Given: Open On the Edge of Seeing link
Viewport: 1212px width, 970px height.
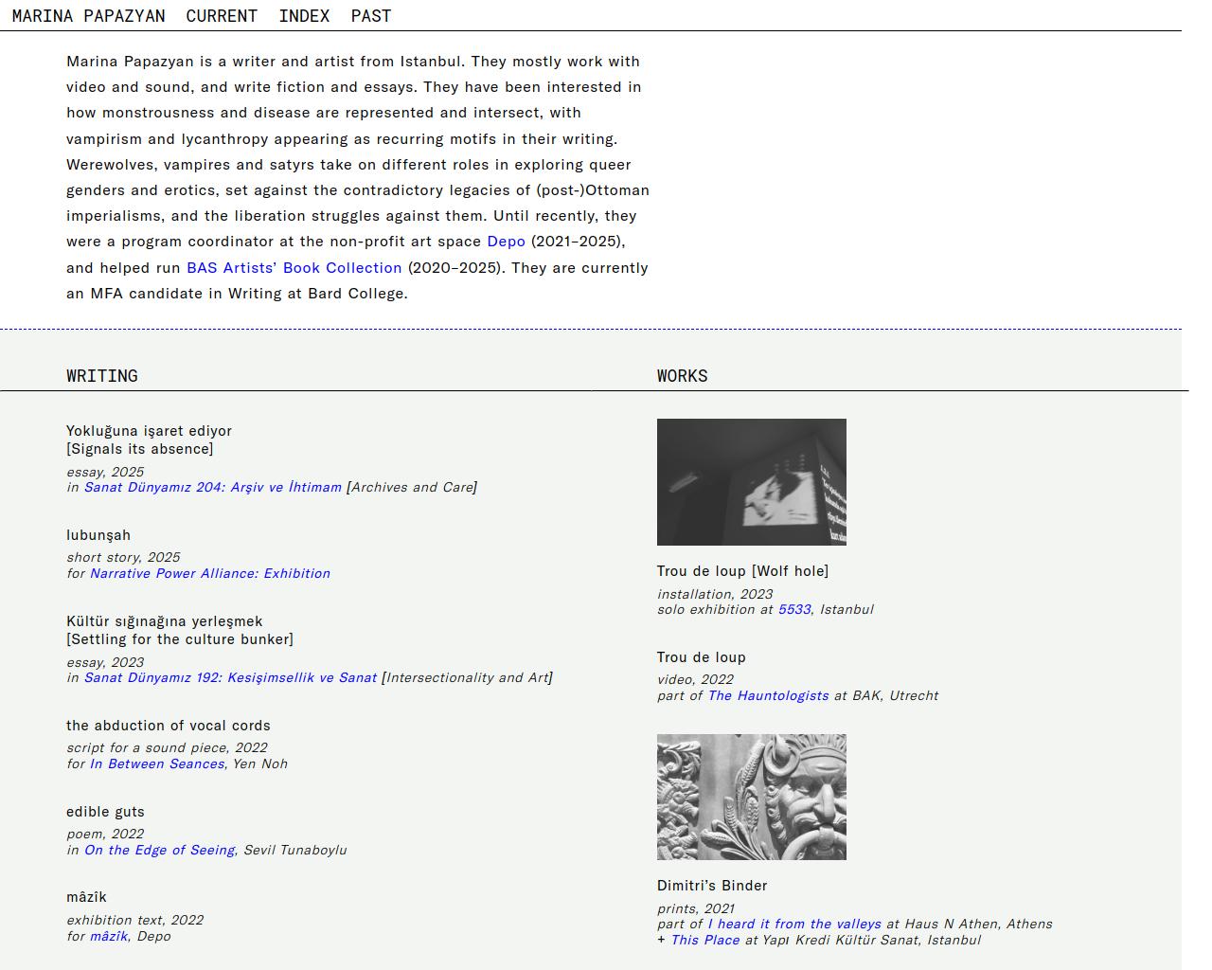Looking at the screenshot, I should click(159, 851).
